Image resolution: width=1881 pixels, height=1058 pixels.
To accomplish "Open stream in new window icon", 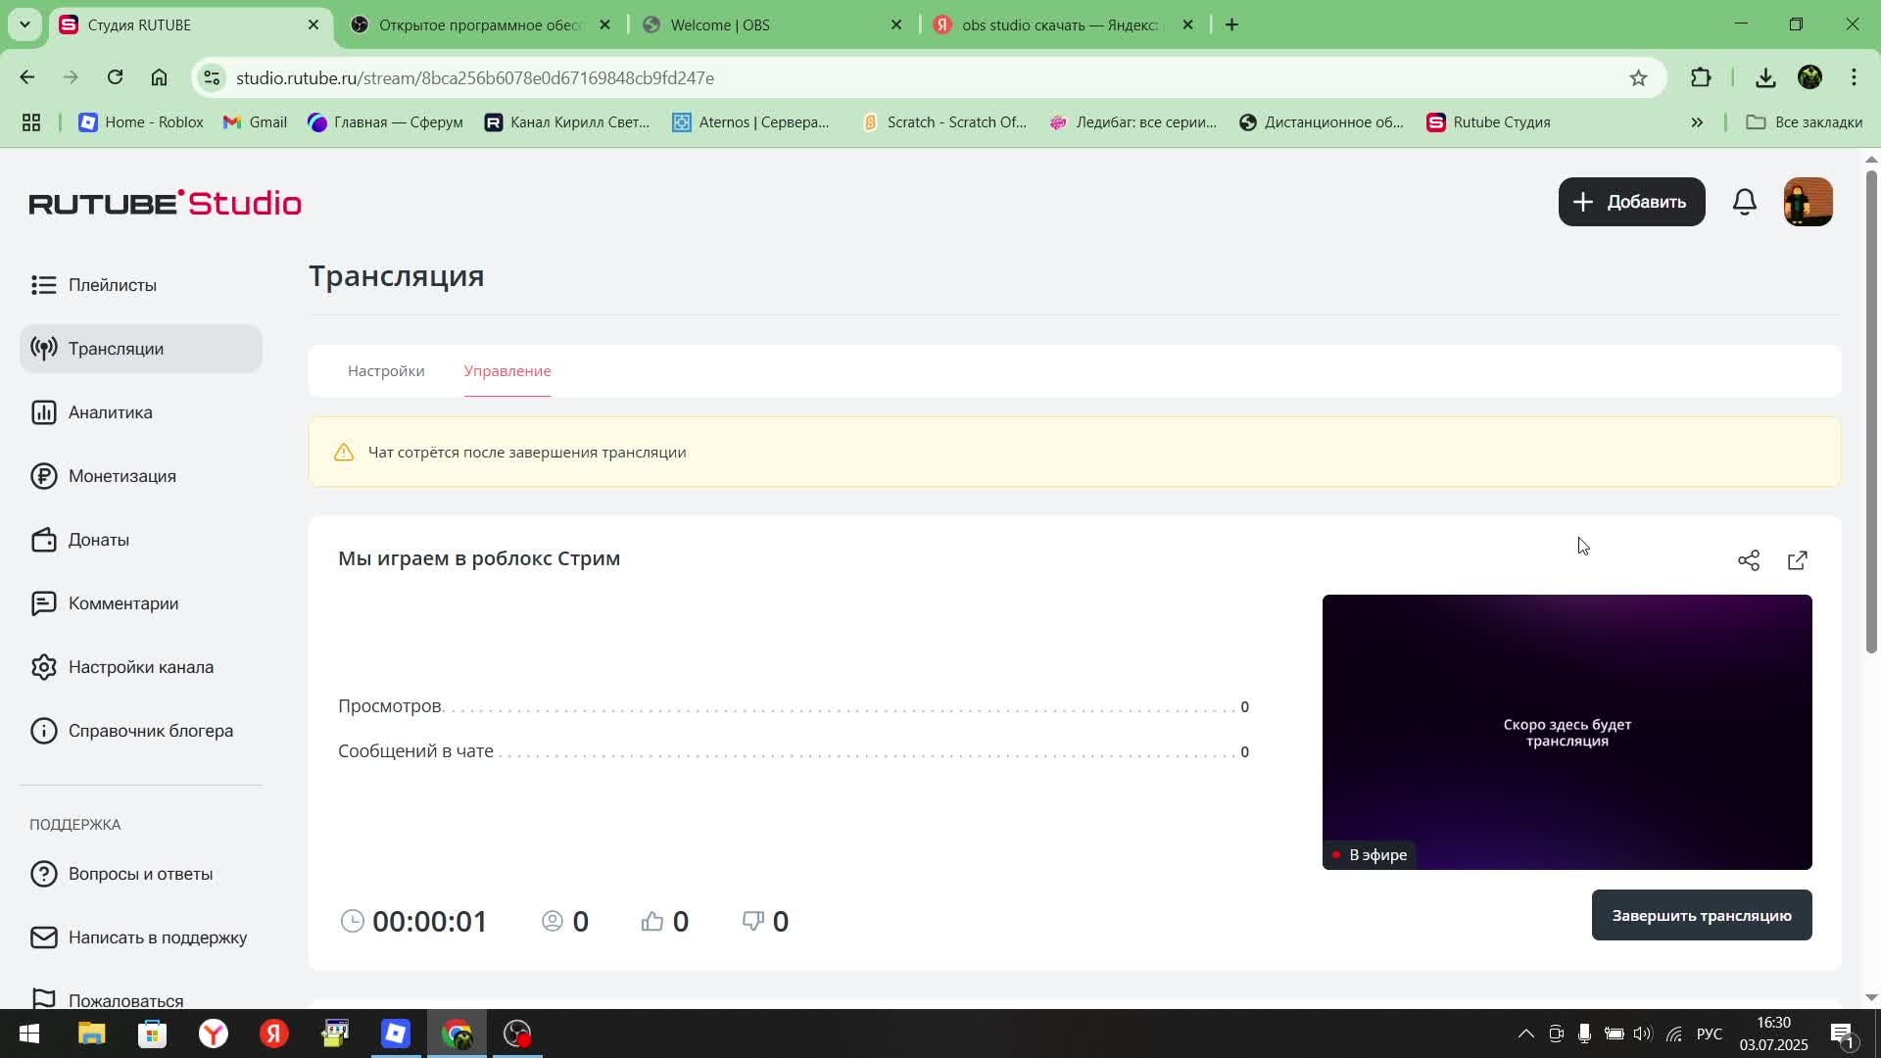I will click(x=1798, y=560).
